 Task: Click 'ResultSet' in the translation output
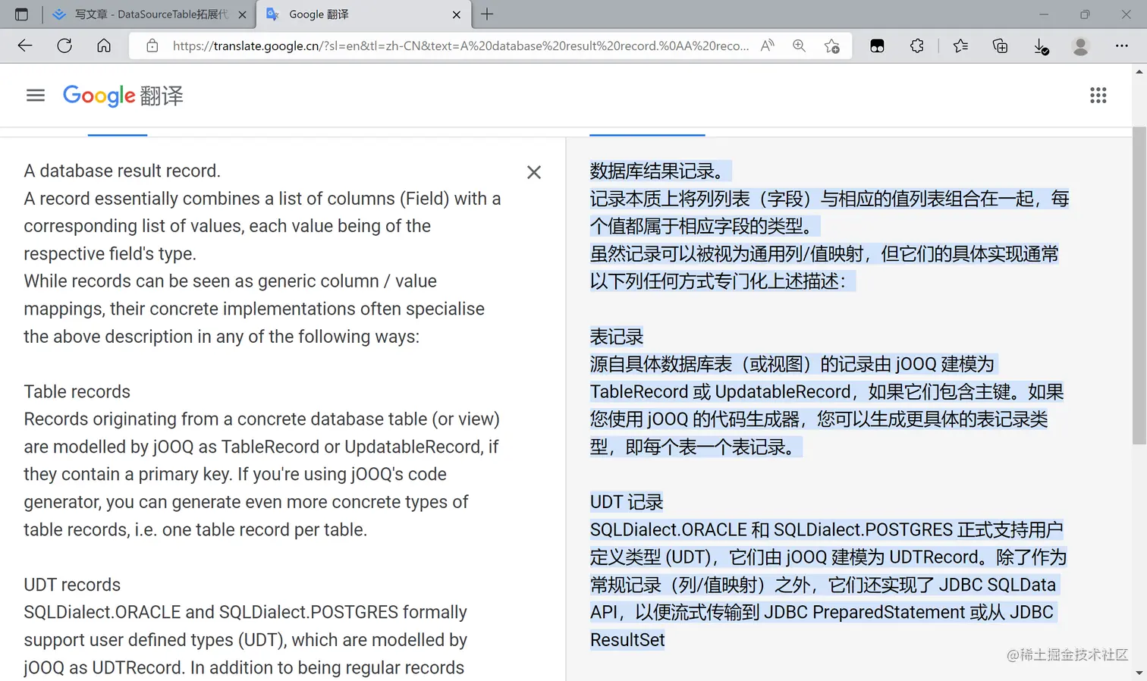pos(627,640)
